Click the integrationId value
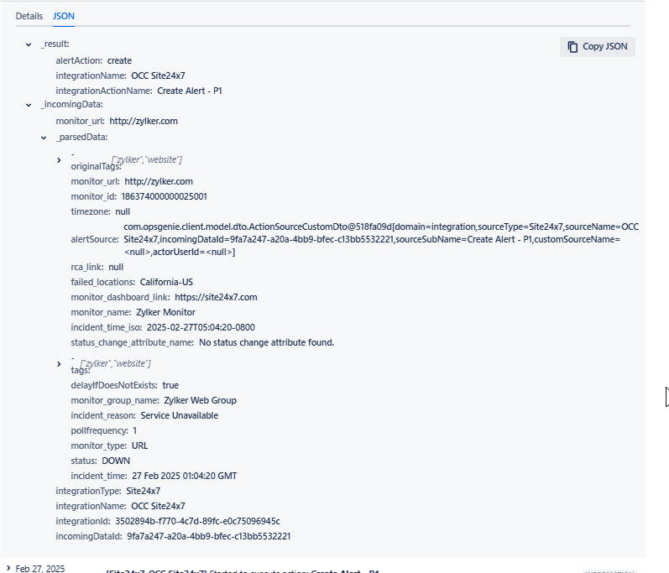Image resolution: width=669 pixels, height=573 pixels. click(x=197, y=522)
